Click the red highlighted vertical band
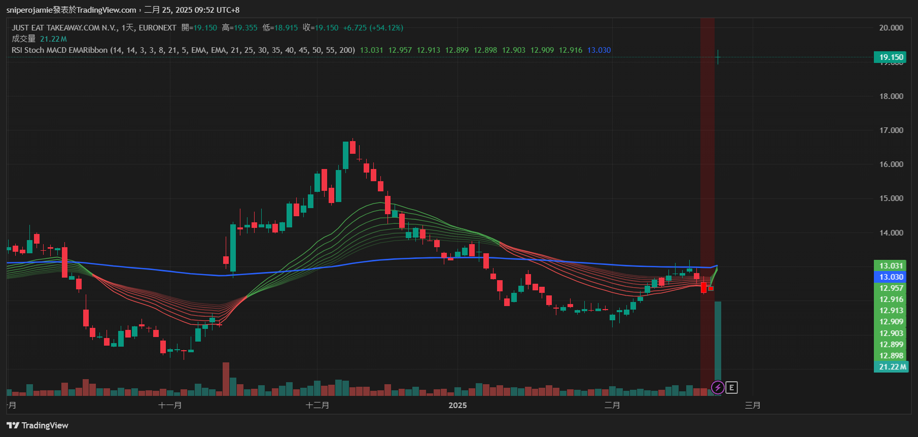This screenshot has height=437, width=918. tap(708, 152)
